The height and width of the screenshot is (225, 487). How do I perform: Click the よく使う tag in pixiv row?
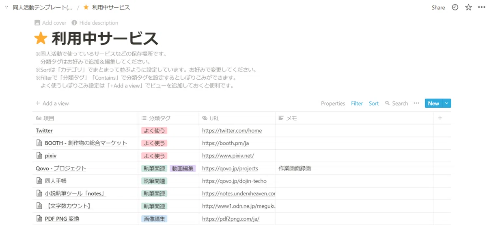(154, 155)
